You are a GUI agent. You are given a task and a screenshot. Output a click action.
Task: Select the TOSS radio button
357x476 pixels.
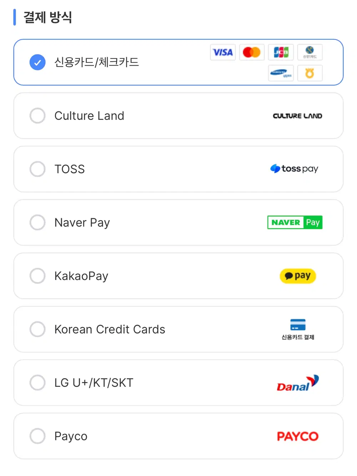coord(37,169)
